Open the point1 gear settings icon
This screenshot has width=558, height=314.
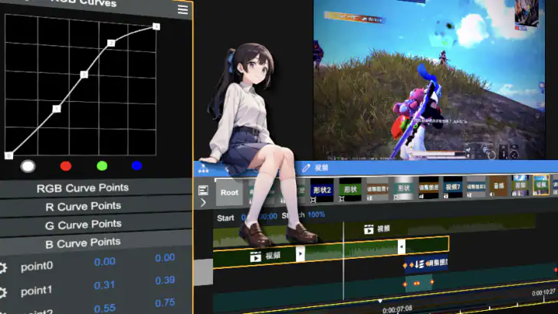(x=3, y=293)
